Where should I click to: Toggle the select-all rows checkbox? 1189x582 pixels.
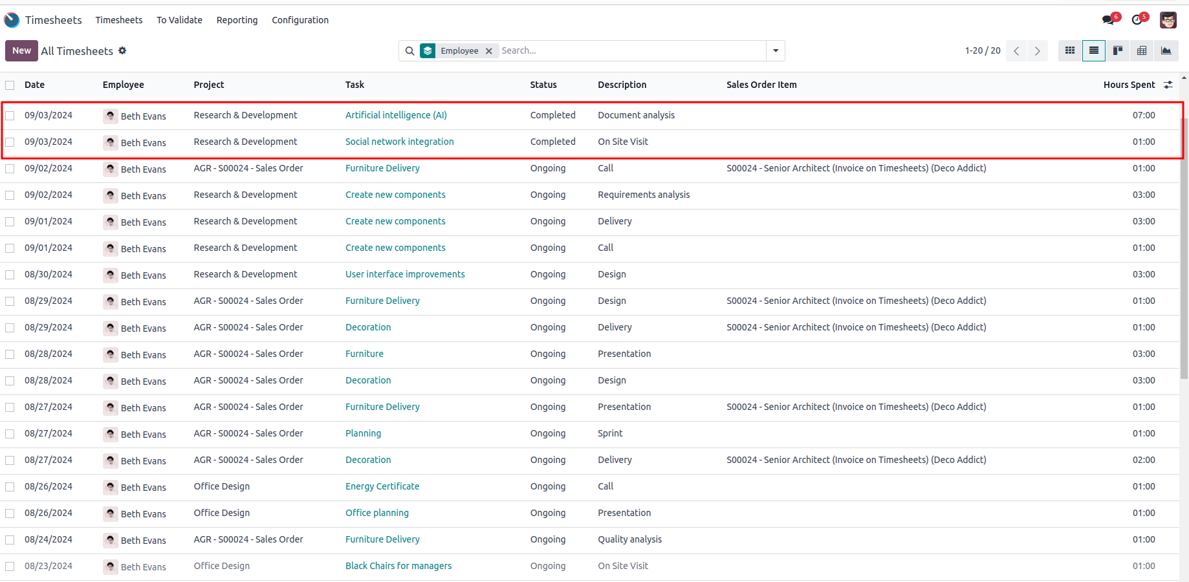(10, 85)
